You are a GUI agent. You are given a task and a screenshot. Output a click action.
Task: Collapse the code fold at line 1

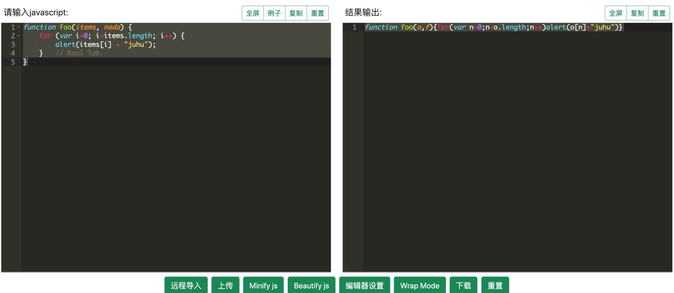18,27
